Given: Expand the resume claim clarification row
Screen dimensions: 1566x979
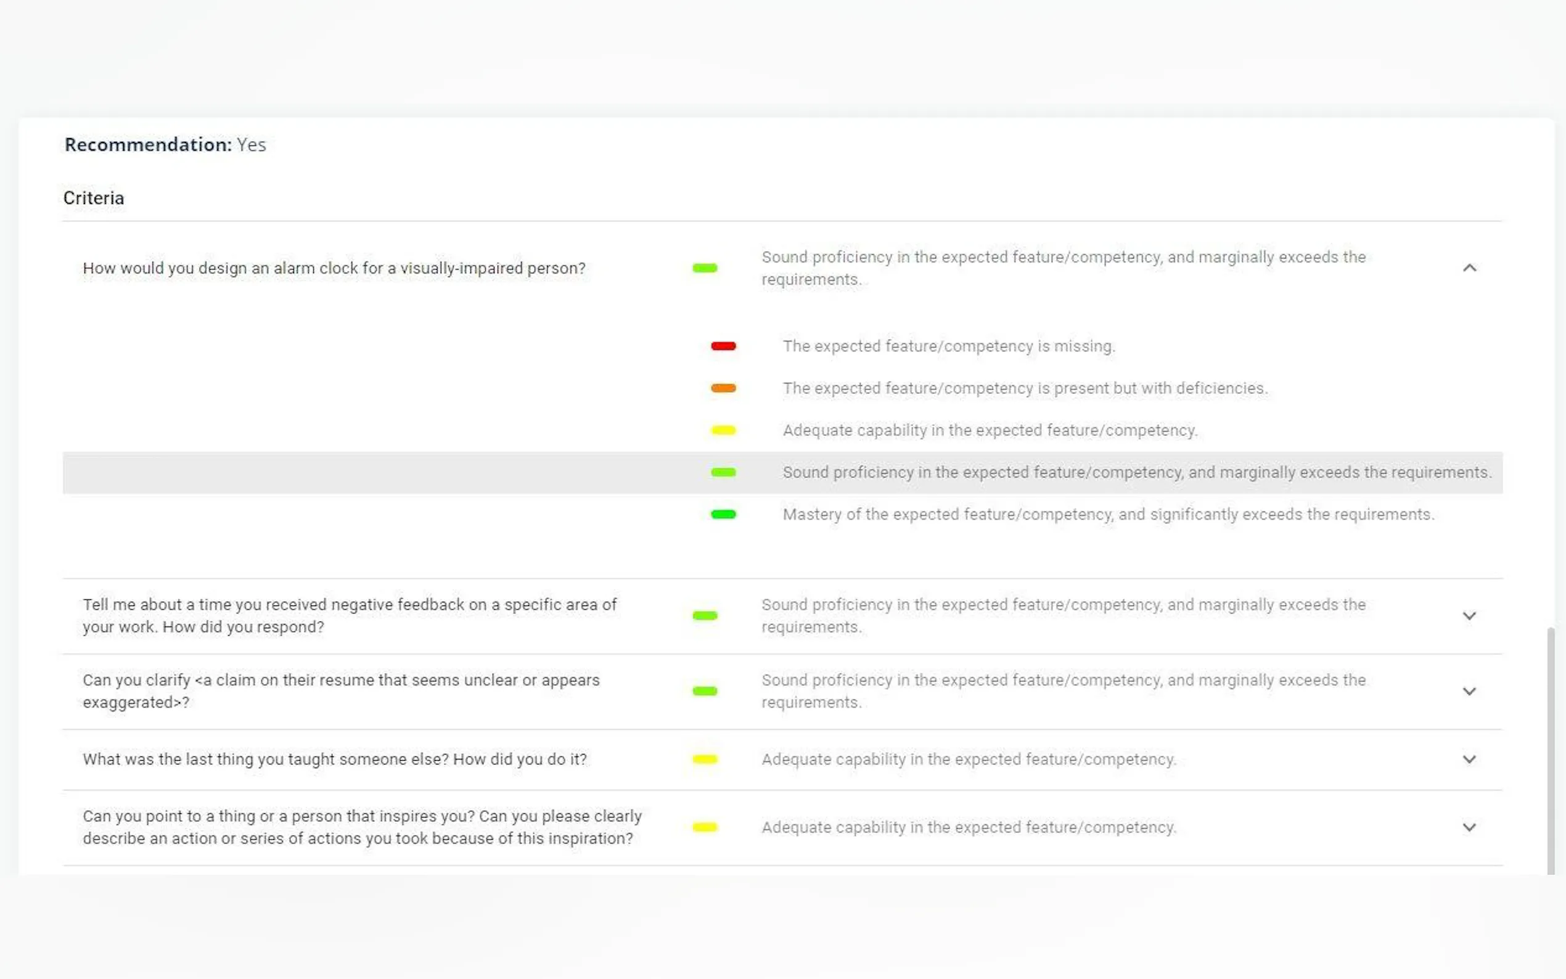Looking at the screenshot, I should click(1469, 692).
